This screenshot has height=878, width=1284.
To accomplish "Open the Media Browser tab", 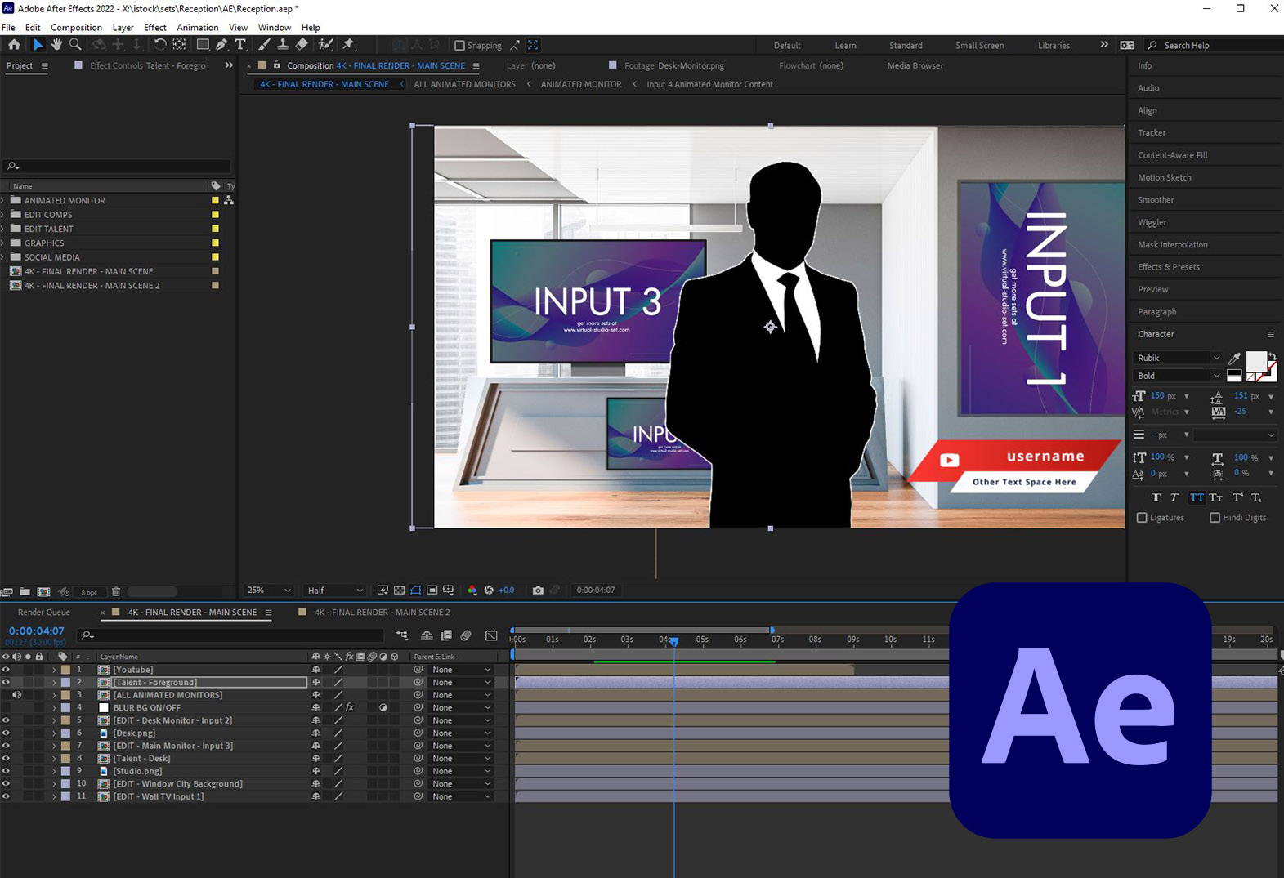I will tap(915, 65).
